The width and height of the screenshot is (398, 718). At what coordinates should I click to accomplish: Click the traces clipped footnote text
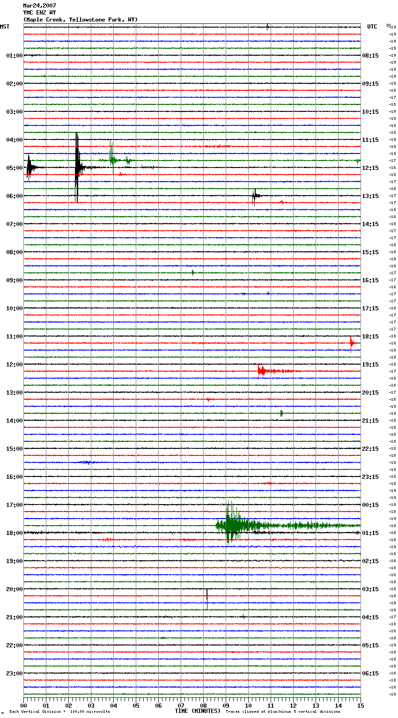point(283,711)
